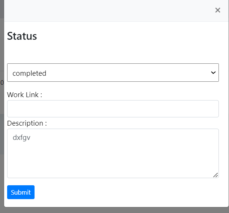Image resolution: width=229 pixels, height=213 pixels.
Task: Click blank area below the Status heading
Action: (113, 52)
